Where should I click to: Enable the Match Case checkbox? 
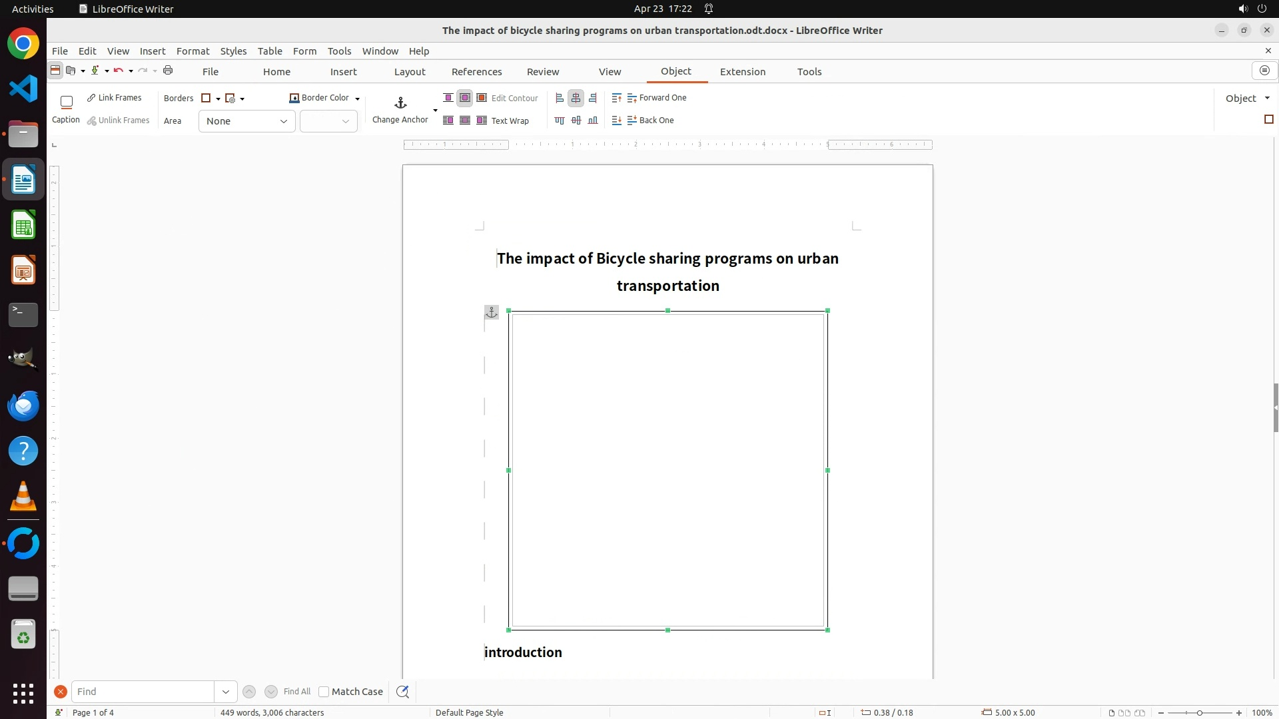point(324,692)
